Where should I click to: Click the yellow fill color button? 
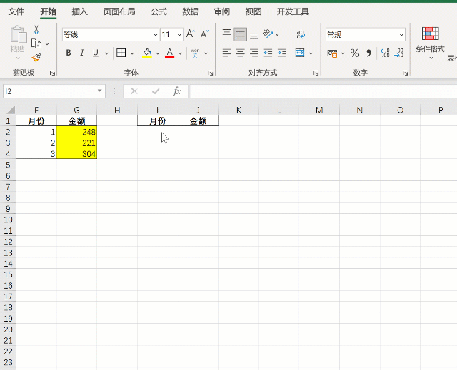tap(147, 53)
